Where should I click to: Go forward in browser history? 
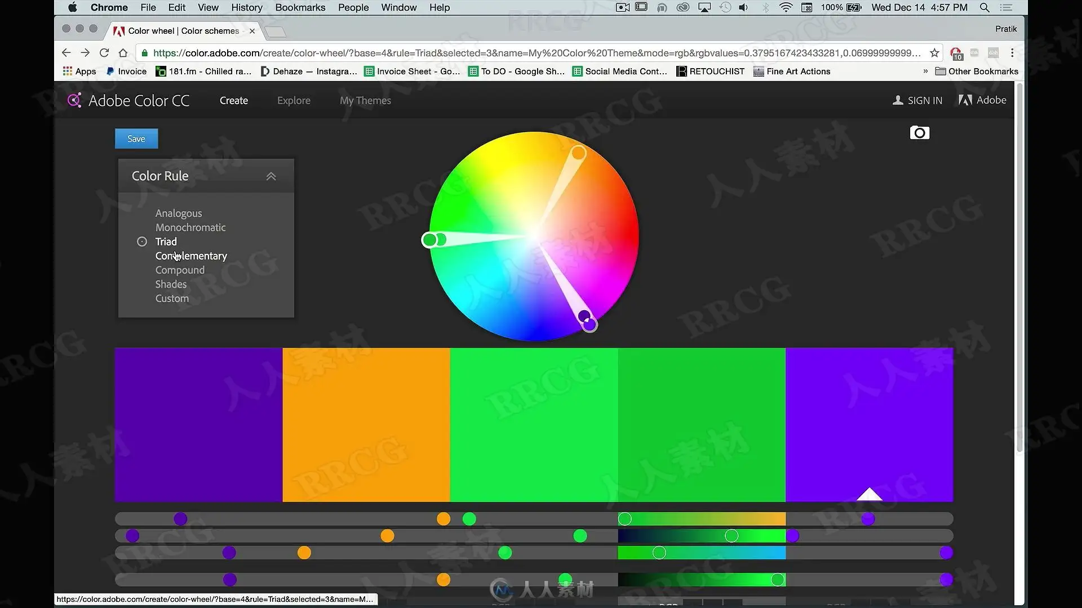click(85, 53)
